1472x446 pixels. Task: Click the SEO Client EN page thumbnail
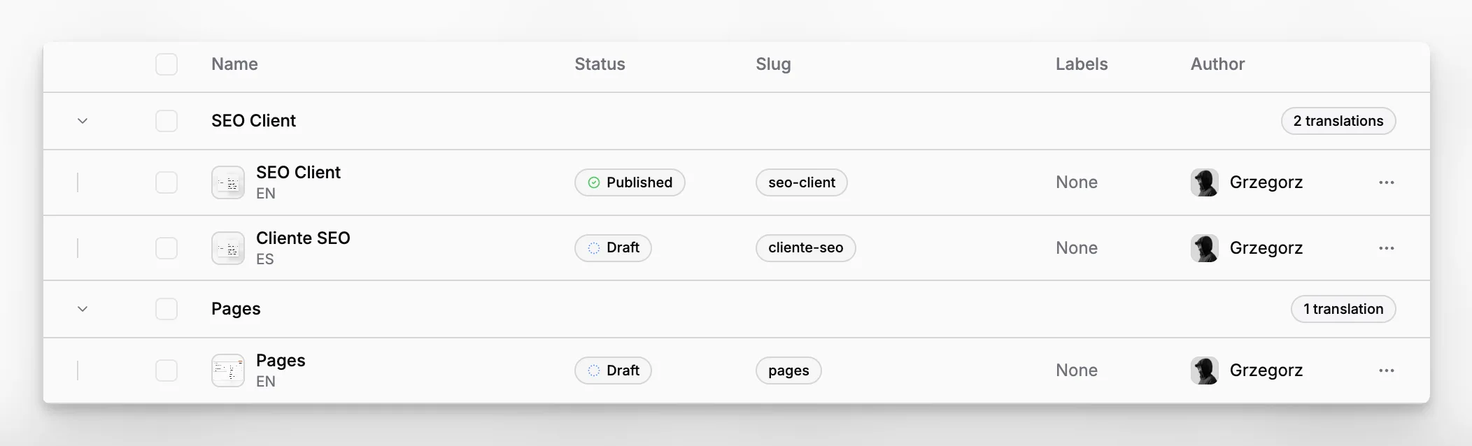click(228, 182)
